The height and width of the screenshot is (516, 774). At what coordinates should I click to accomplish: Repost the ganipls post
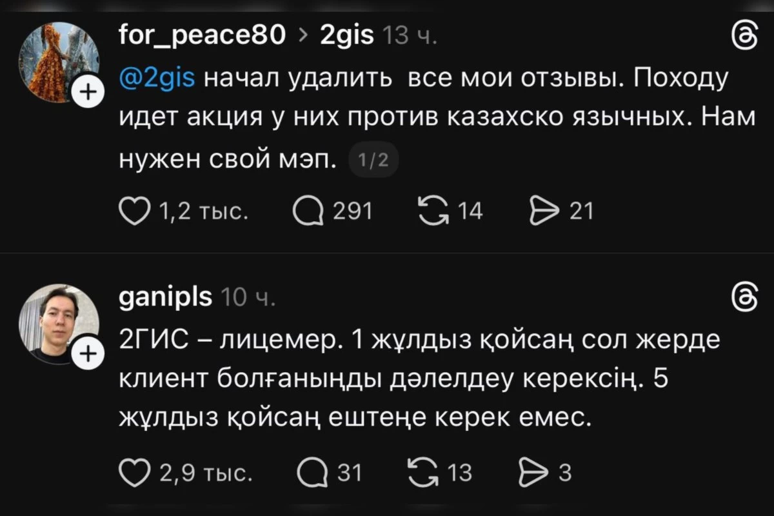click(423, 473)
